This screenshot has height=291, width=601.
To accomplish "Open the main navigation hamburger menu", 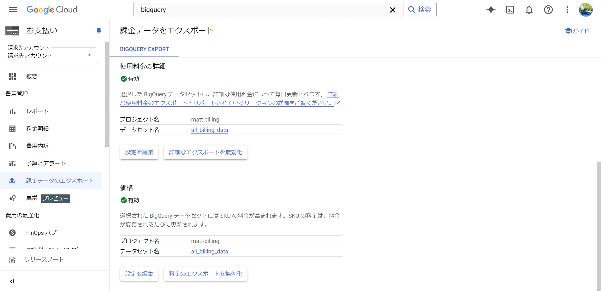I will pos(13,10).
